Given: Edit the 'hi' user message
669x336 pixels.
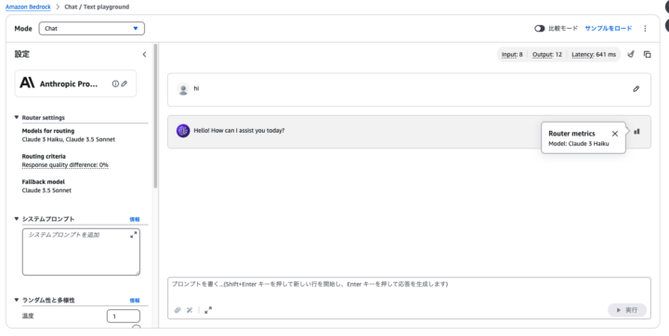Looking at the screenshot, I should tap(636, 89).
